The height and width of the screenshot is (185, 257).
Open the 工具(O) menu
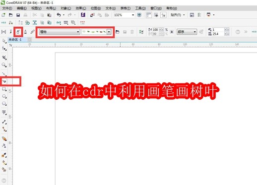(x=140, y=8)
